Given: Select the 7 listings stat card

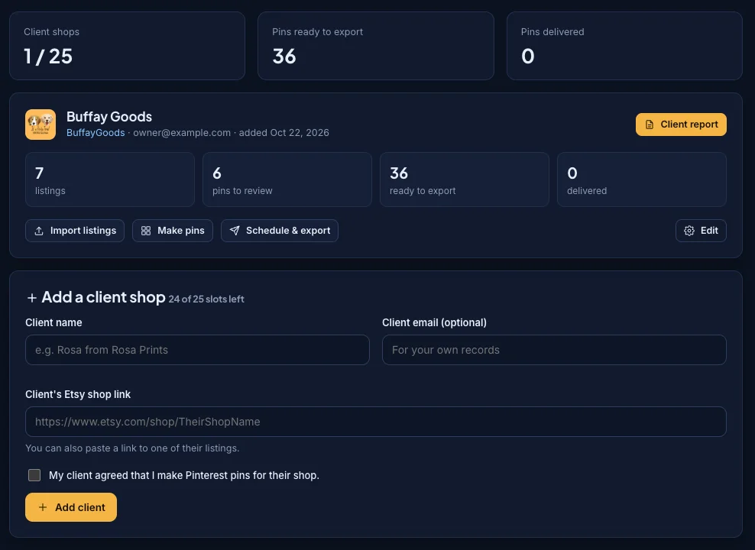Looking at the screenshot, I should pos(110,180).
